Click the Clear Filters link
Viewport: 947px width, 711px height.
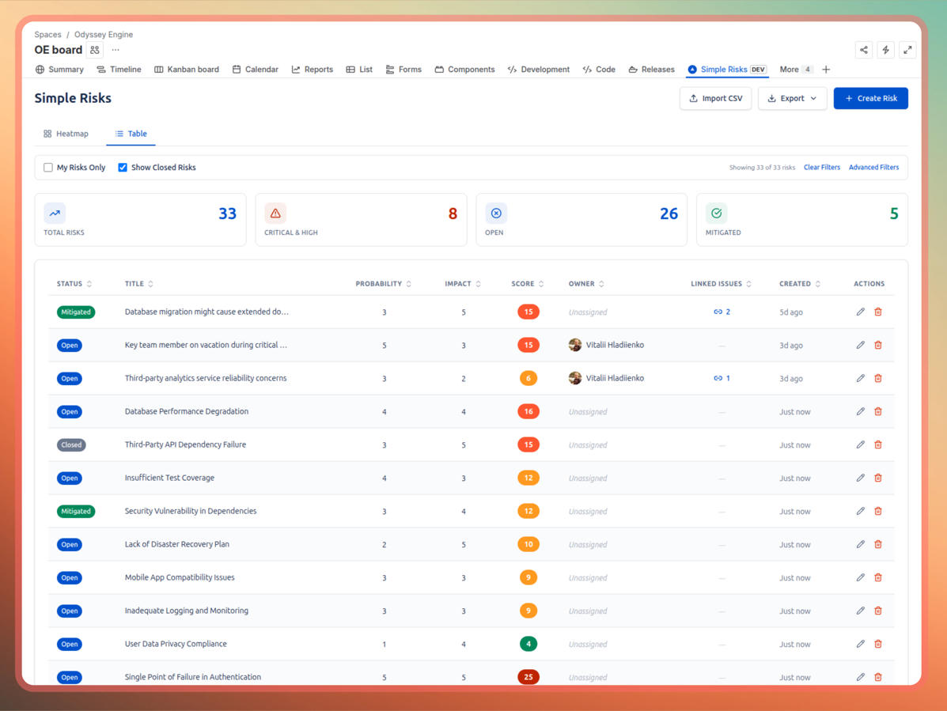[x=821, y=167]
